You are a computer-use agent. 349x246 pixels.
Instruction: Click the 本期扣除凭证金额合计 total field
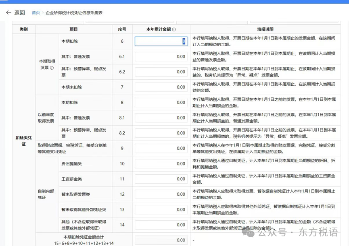pyautogui.click(x=161, y=240)
